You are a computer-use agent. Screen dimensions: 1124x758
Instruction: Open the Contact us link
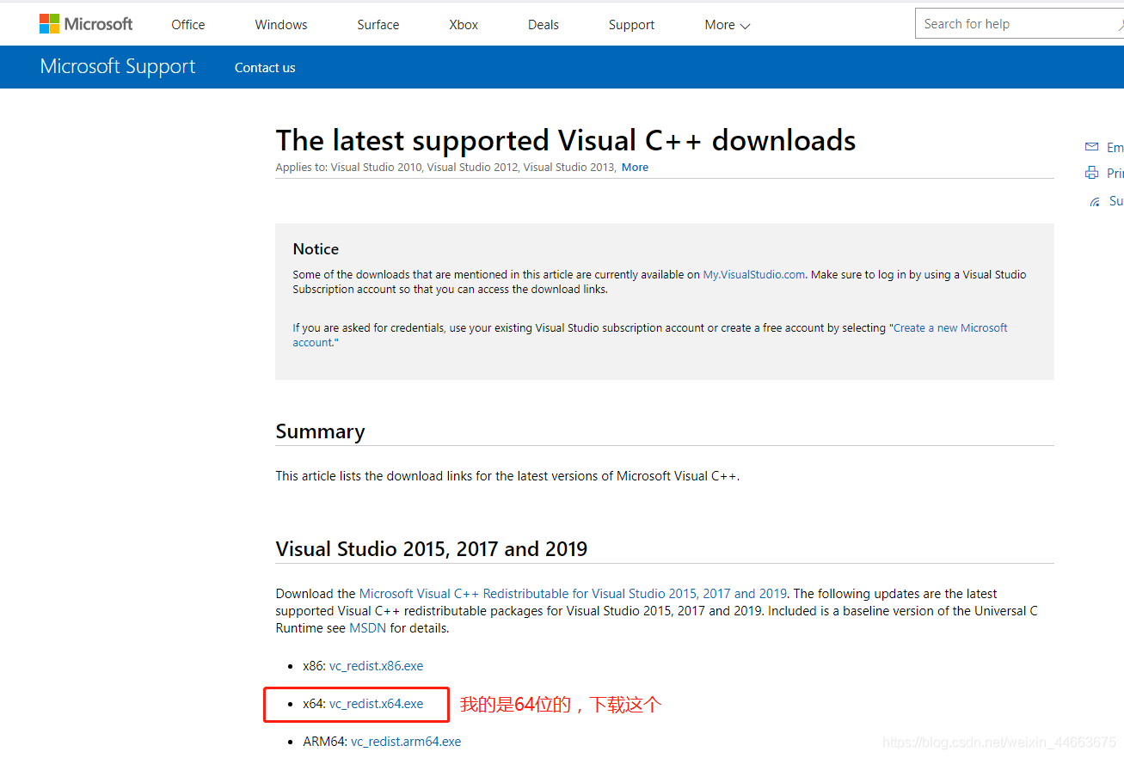(265, 68)
